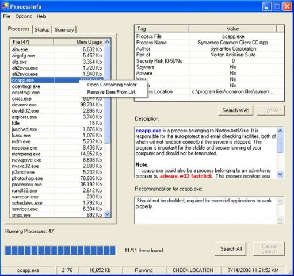
Task: Open the File menu
Action: (x=7, y=16)
